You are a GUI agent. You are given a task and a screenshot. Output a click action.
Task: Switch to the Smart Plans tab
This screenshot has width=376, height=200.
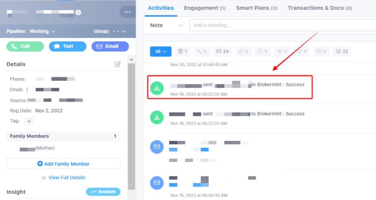coord(256,8)
